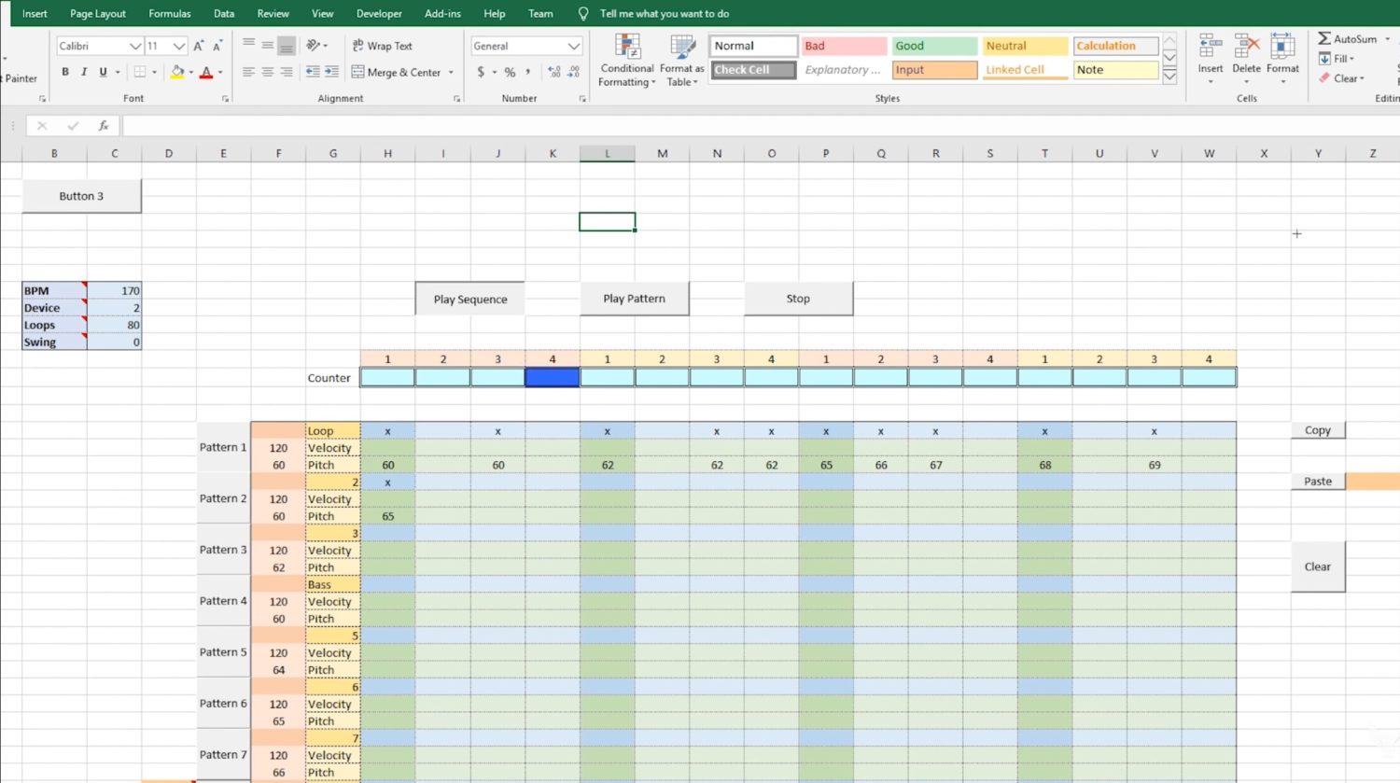Image resolution: width=1400 pixels, height=783 pixels.
Task: Align text to bottom
Action: click(x=287, y=45)
